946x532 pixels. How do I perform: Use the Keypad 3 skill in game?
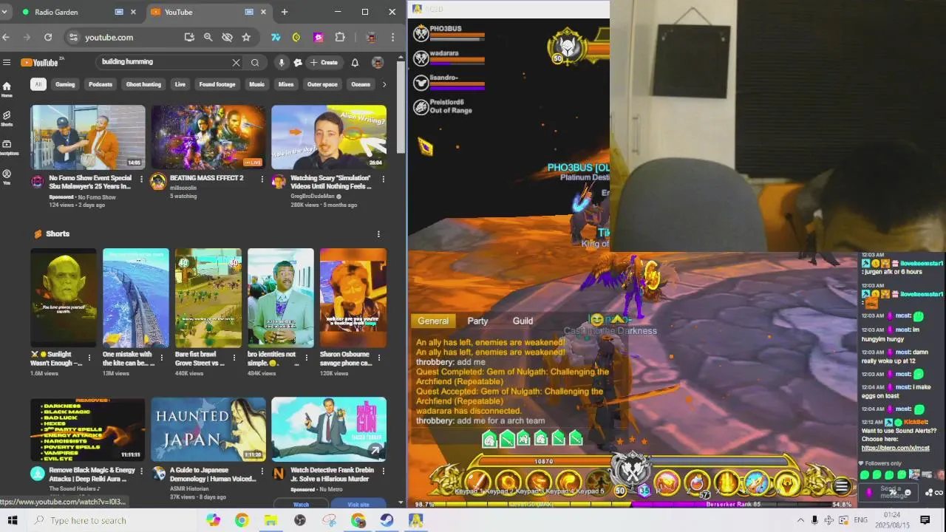click(539, 482)
